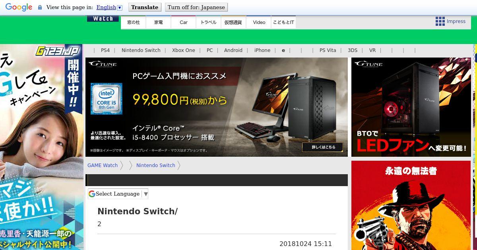477x250 pixels.
Task: Open the Android category
Action: pyautogui.click(x=233, y=50)
